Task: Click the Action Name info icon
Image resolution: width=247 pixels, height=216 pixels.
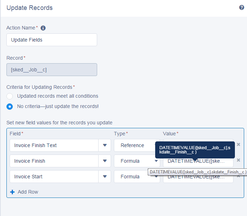Action: 43,28
